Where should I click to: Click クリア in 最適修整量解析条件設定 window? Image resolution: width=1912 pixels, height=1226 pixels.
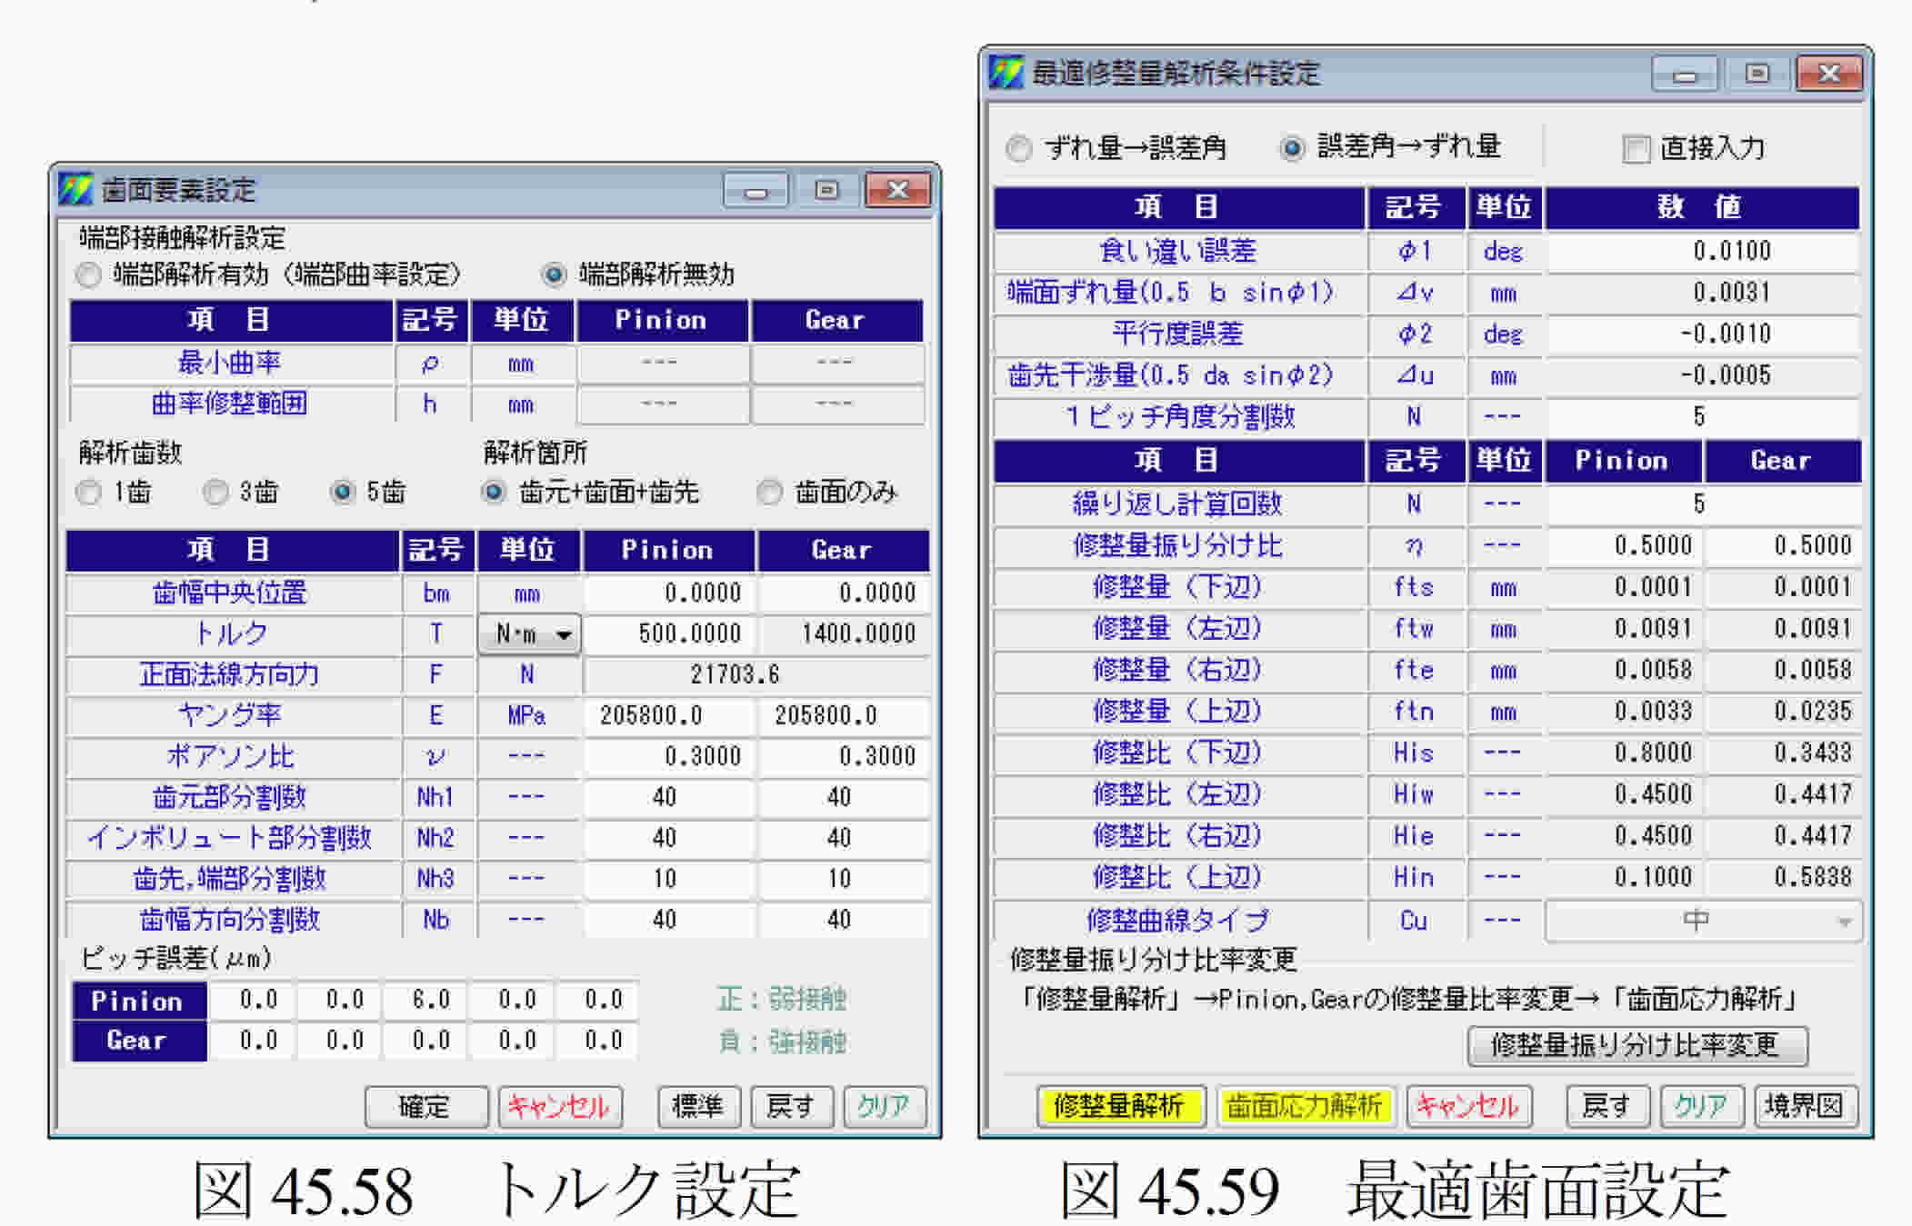pyautogui.click(x=1701, y=1105)
